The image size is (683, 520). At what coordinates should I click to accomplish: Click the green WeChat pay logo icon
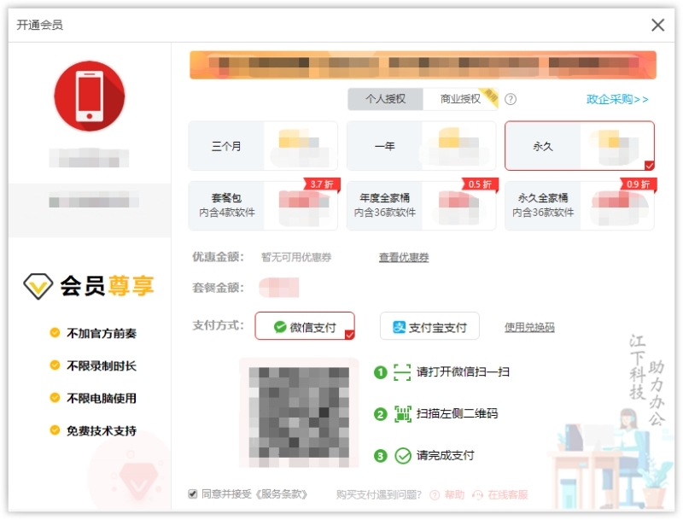pyautogui.click(x=280, y=327)
